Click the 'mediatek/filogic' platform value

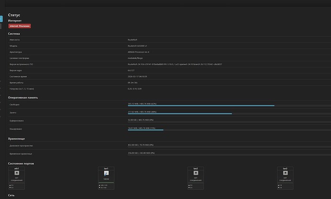135,58
